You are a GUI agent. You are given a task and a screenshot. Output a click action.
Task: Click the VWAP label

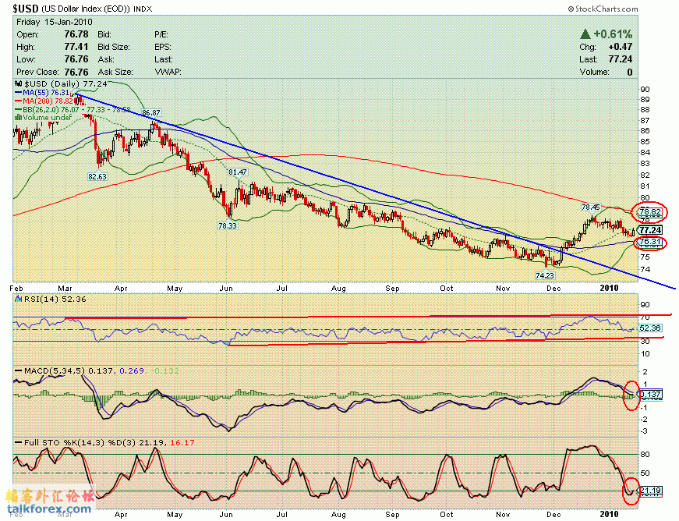tap(168, 72)
